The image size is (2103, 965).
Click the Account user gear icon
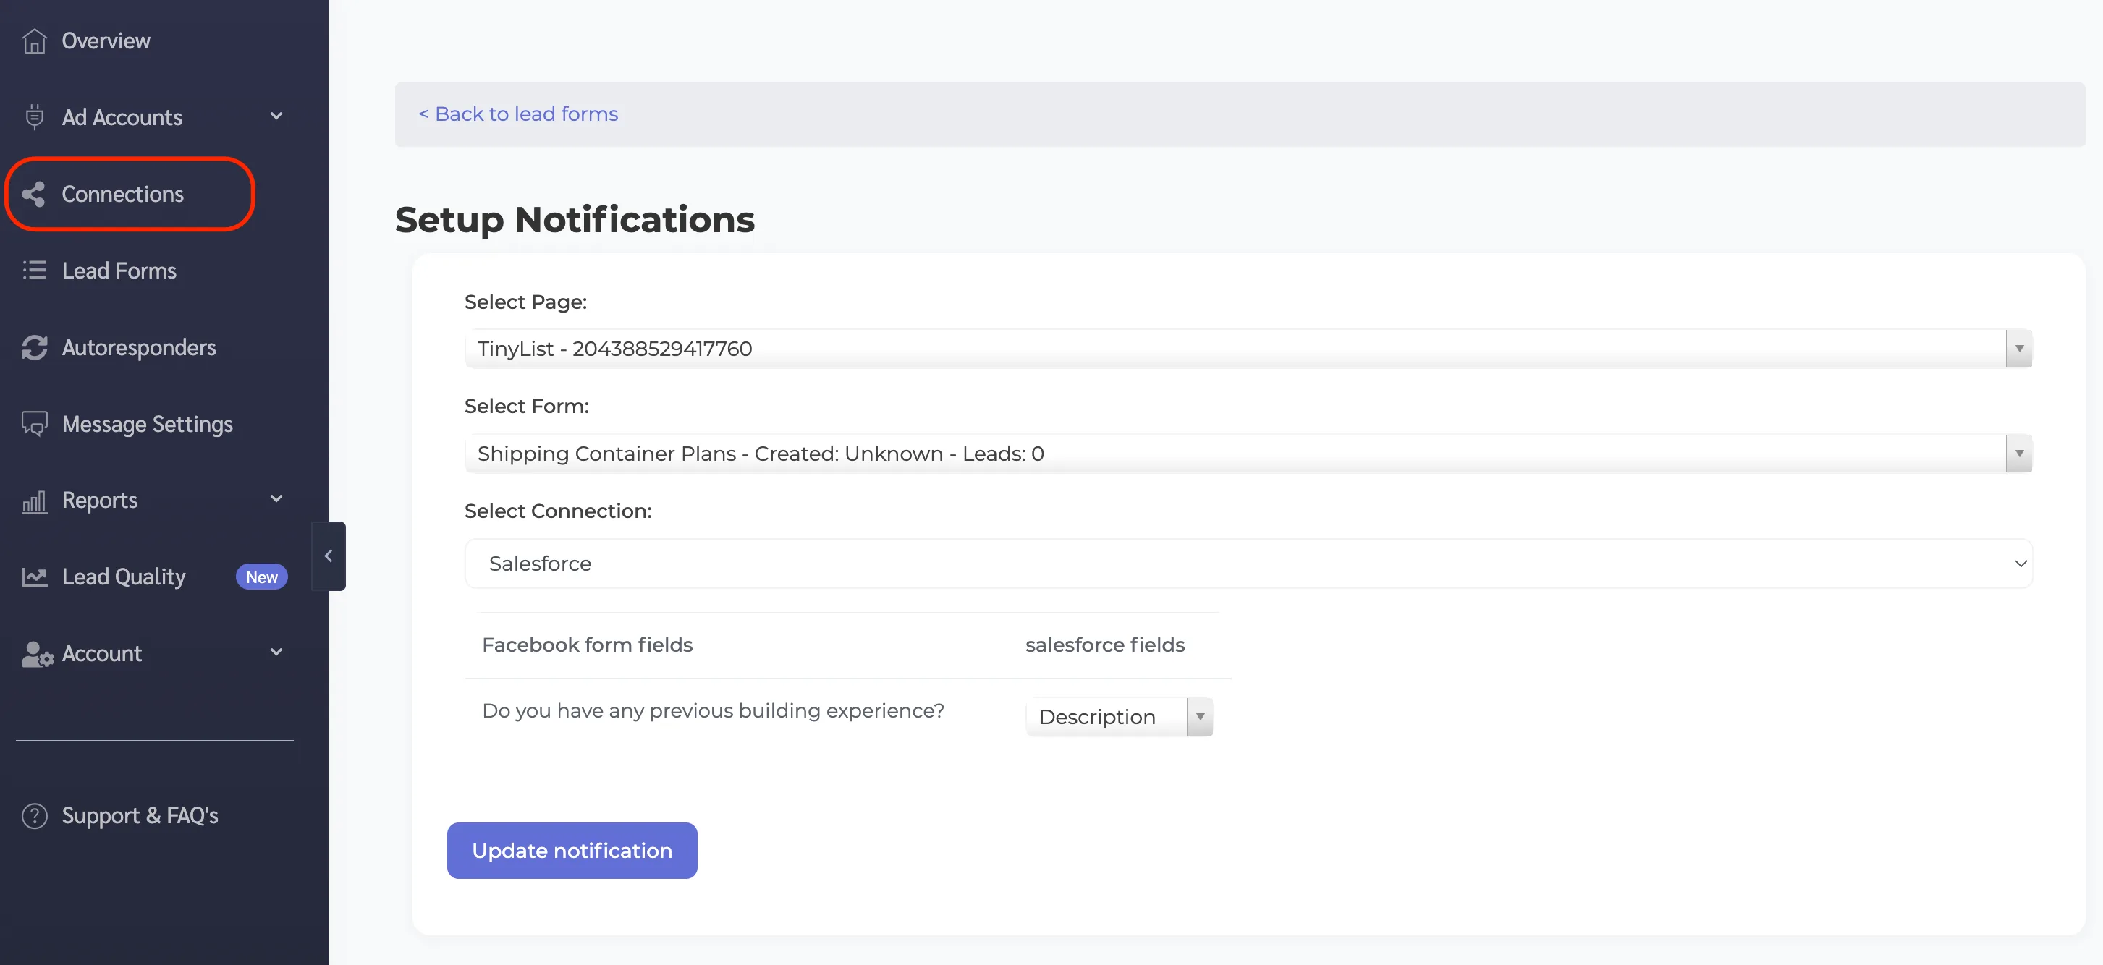pos(37,654)
